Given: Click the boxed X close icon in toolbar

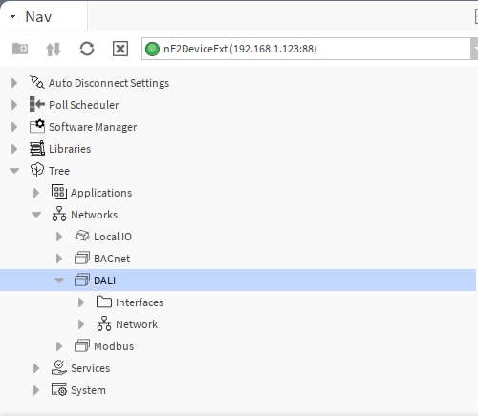Looking at the screenshot, I should pos(120,49).
